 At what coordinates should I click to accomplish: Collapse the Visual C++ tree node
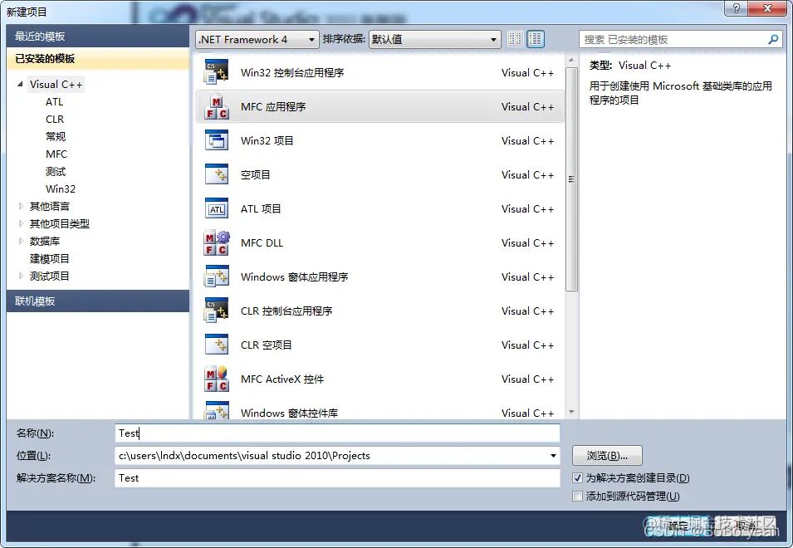pos(20,84)
